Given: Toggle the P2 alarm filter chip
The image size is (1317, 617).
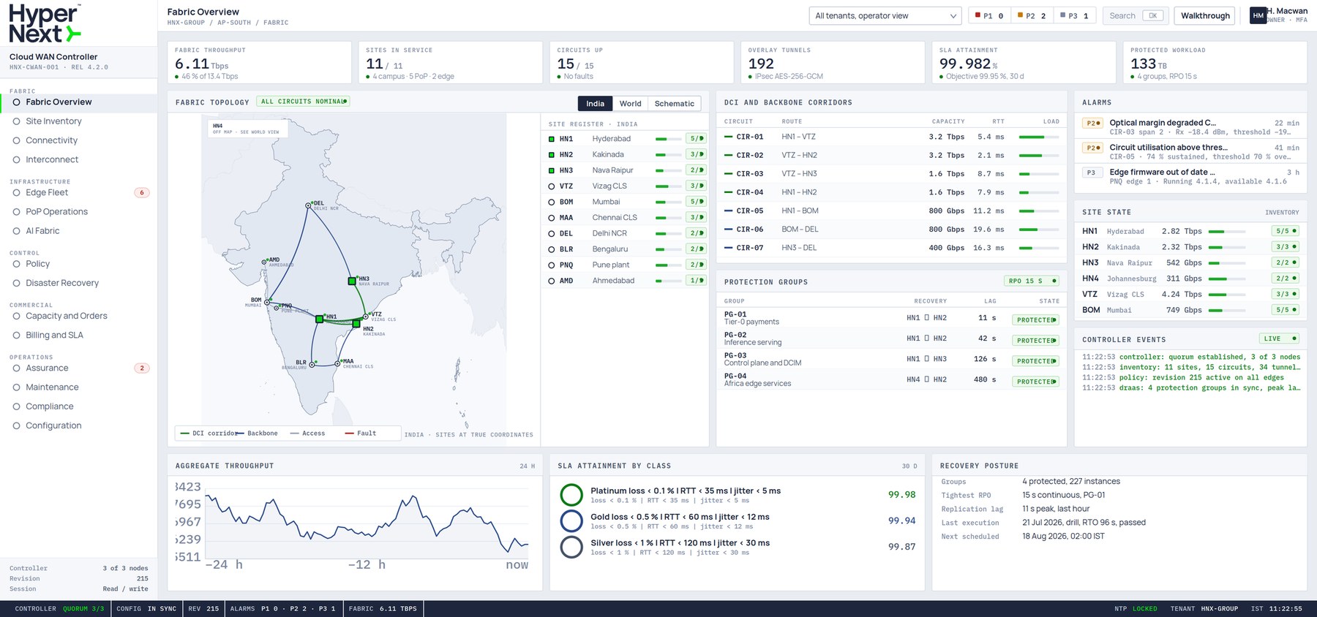Looking at the screenshot, I should (x=1032, y=15).
